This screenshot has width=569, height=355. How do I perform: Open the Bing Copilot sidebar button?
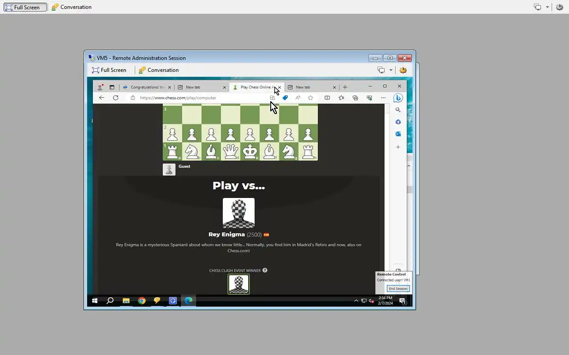pyautogui.click(x=398, y=98)
